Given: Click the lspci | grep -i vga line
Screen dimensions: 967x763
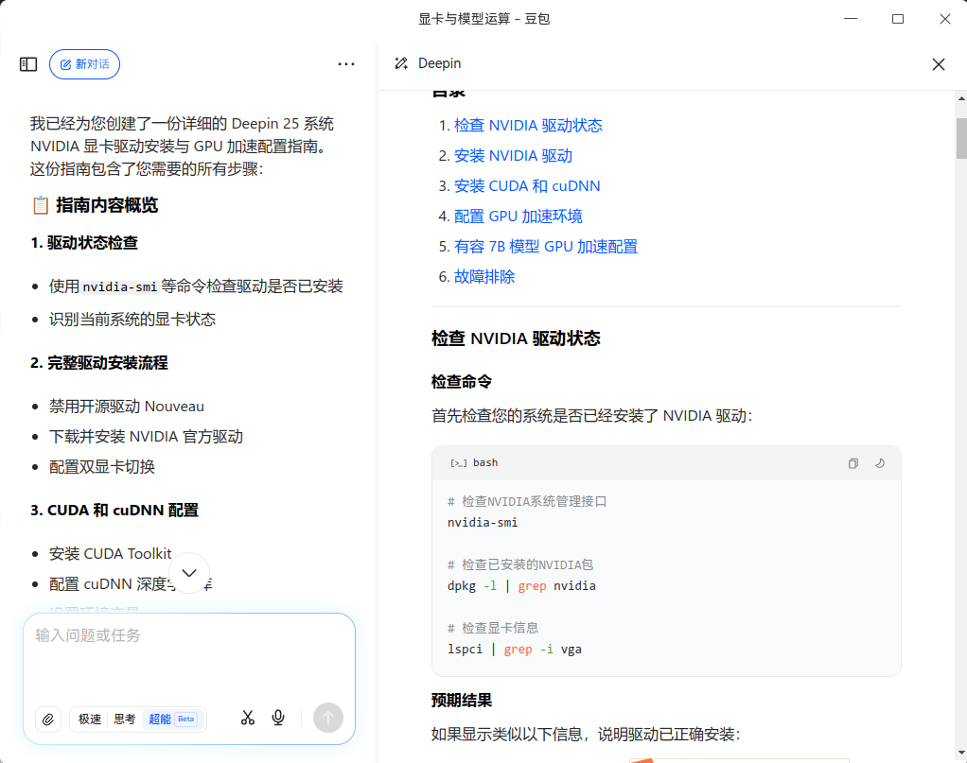Looking at the screenshot, I should 515,650.
